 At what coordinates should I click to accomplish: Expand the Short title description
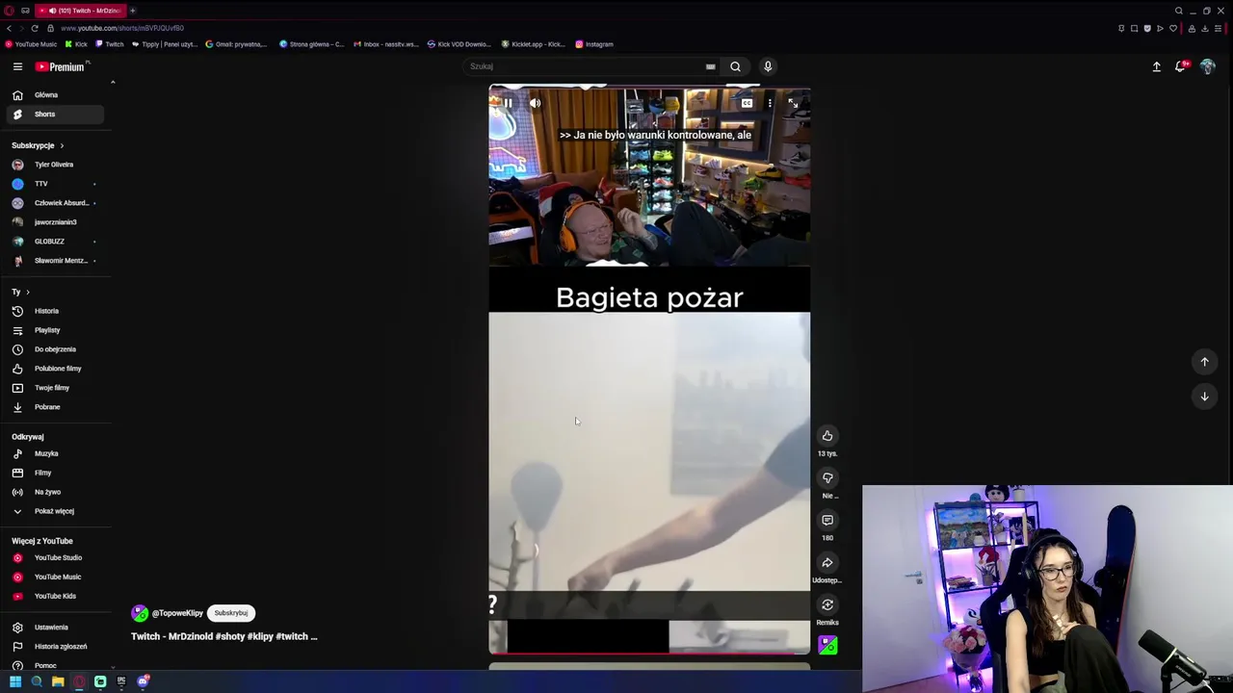coord(223,636)
